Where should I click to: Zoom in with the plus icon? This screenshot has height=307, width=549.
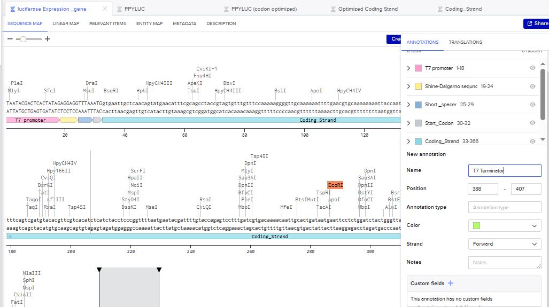[48, 39]
